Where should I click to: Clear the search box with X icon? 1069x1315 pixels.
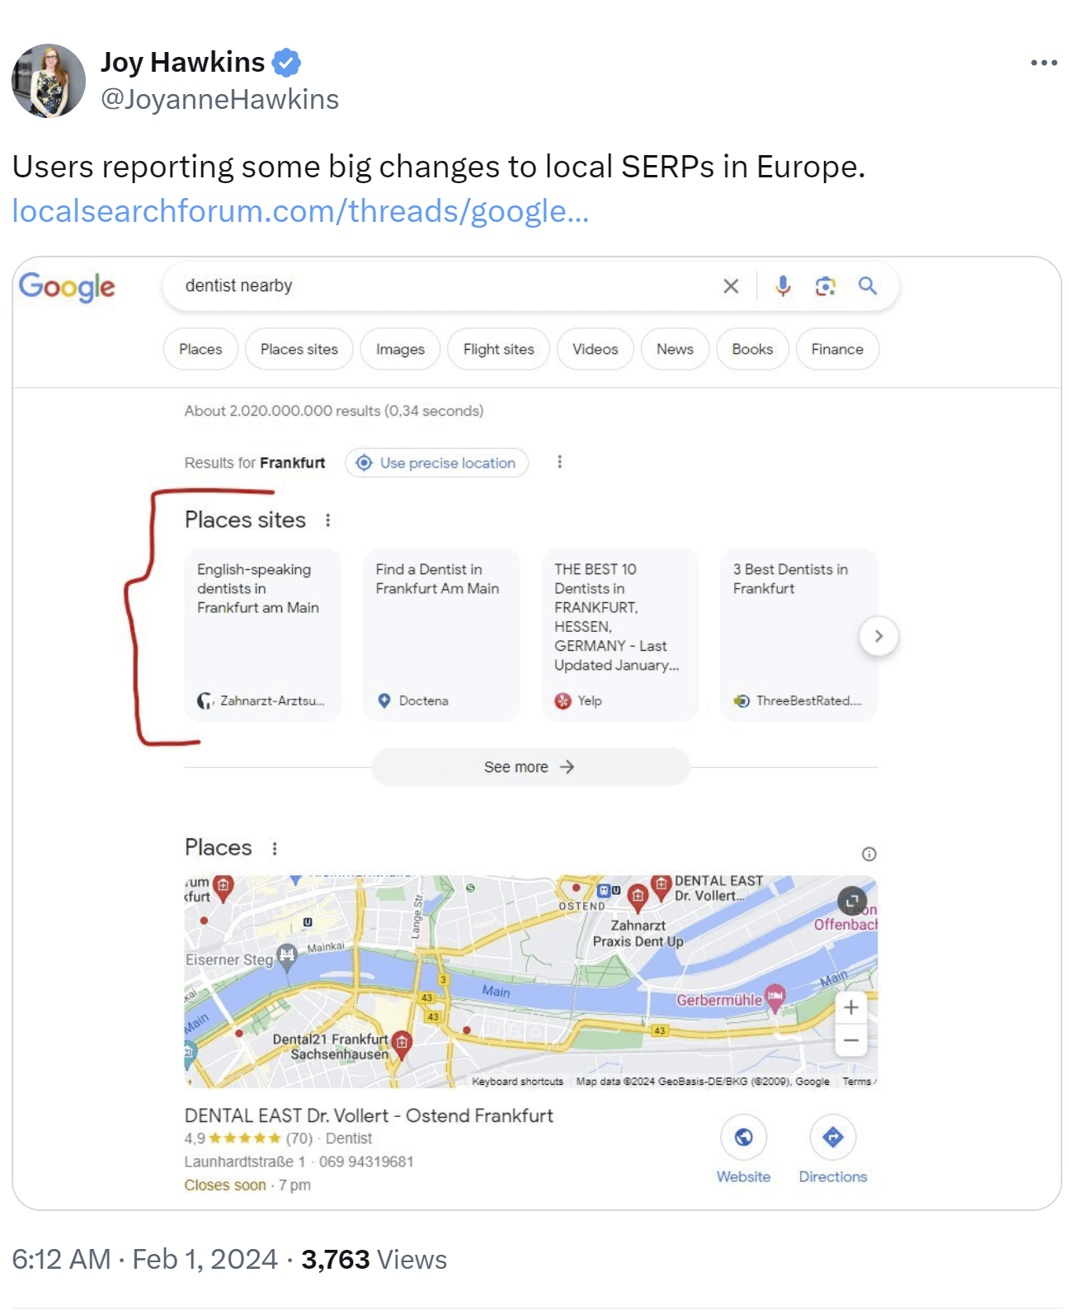pos(730,286)
